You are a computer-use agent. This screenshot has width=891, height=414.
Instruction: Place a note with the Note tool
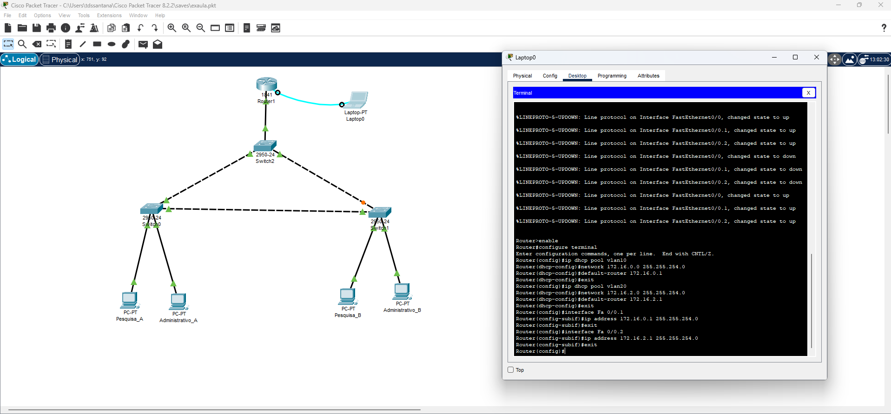(68, 44)
